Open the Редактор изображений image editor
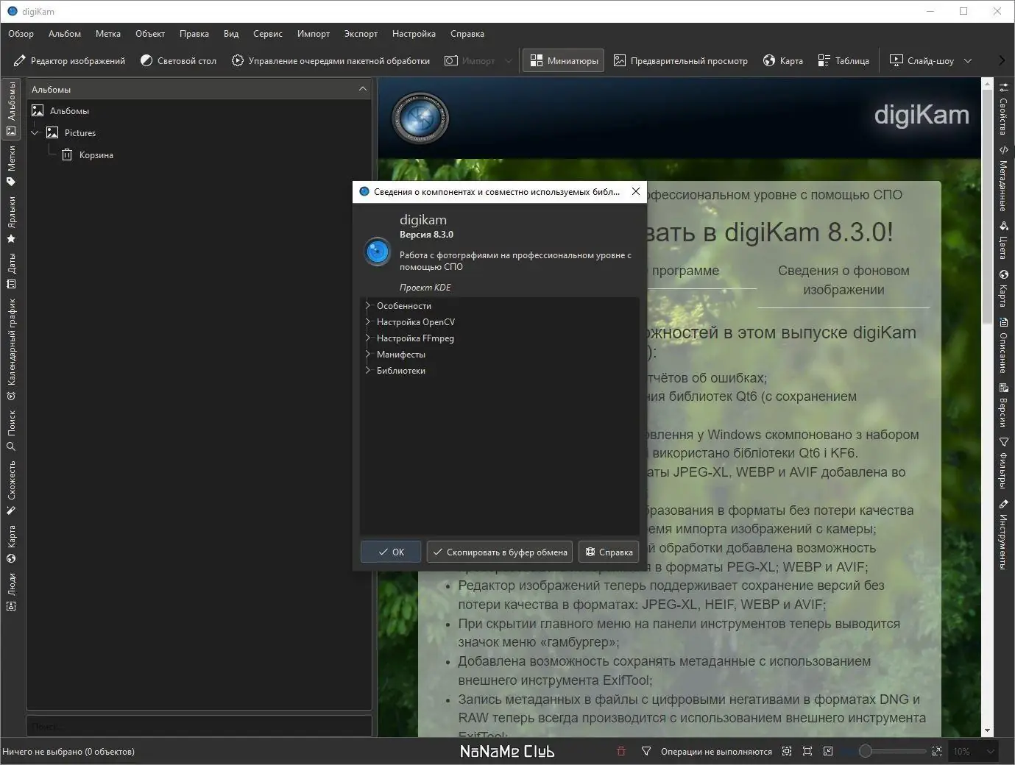Viewport: 1015px width, 765px height. point(69,61)
